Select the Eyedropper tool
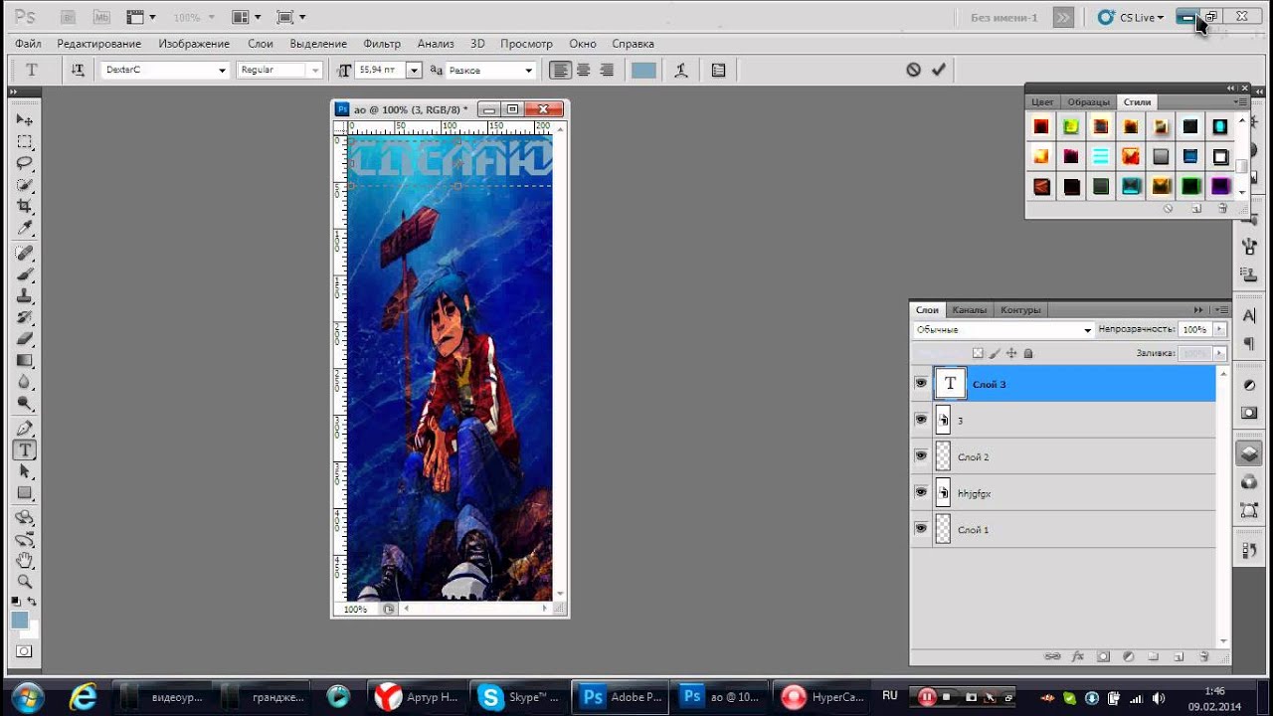Screen dimensions: 1273x716 point(25,229)
